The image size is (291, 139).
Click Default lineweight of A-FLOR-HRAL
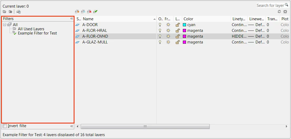[257, 31]
